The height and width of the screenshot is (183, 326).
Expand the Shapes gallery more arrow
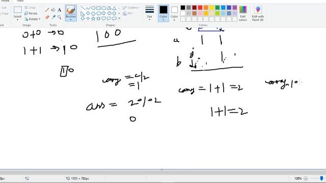[119, 18]
